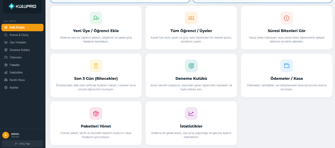Click the yellow hourglass icon on Son 3 Gün card
This screenshot has height=148, width=335.
click(x=96, y=66)
